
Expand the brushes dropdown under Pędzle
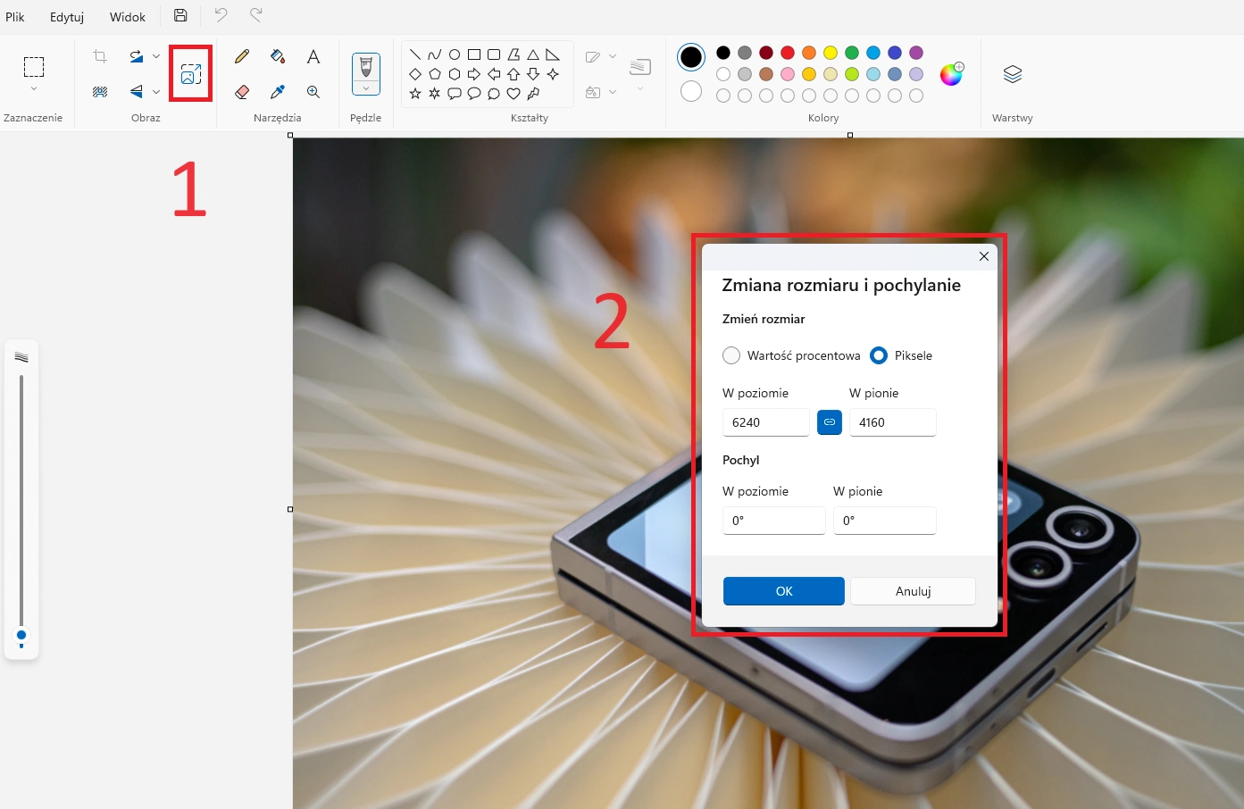tap(366, 88)
